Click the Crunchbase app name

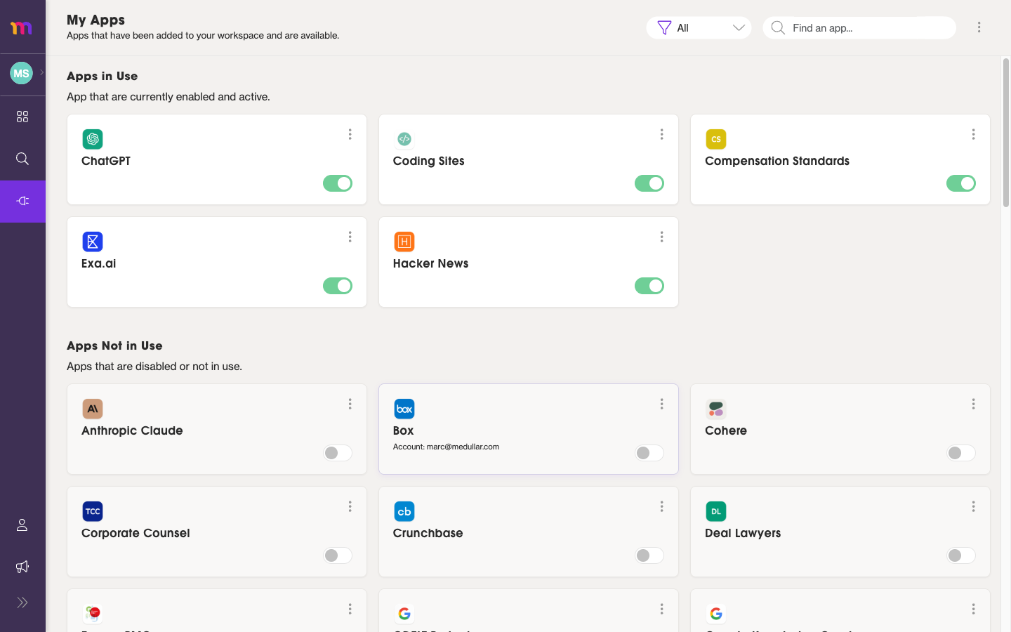pos(428,533)
